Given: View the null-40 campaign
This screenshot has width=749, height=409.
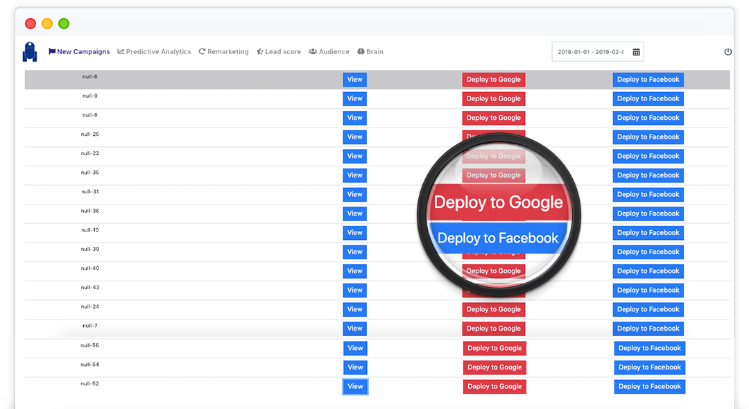Looking at the screenshot, I should (354, 271).
